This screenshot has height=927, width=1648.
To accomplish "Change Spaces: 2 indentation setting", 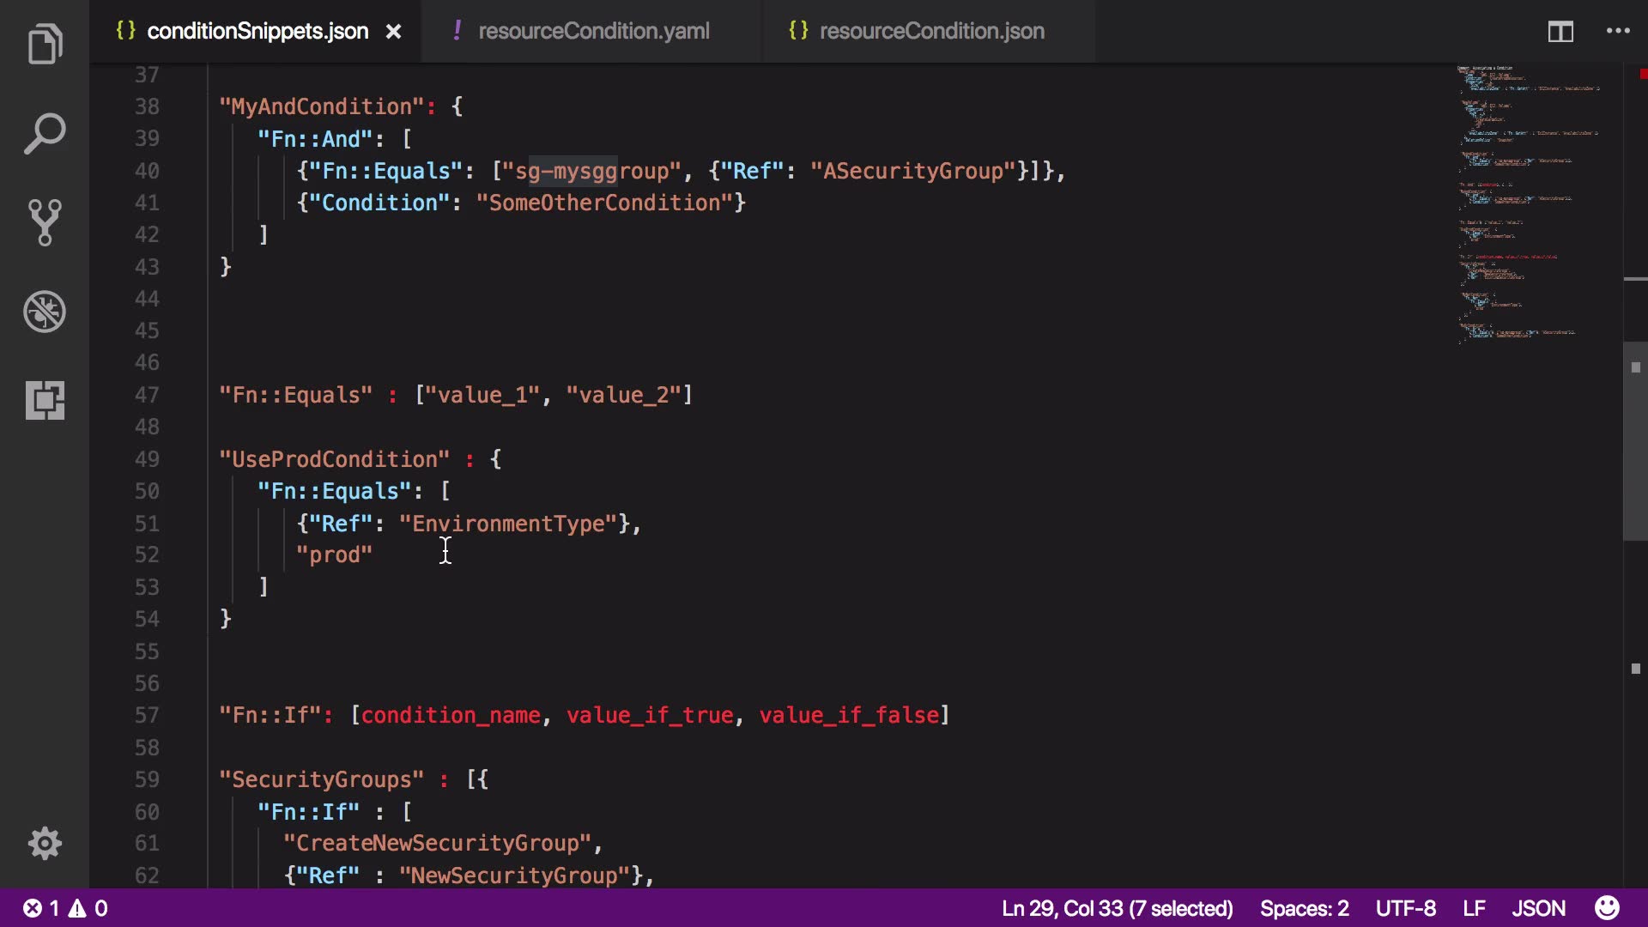I will click(x=1304, y=908).
